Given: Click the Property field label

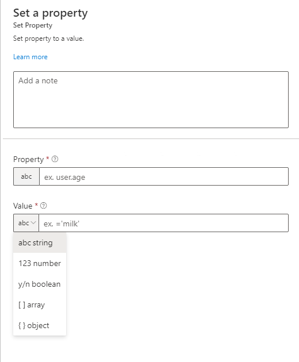Looking at the screenshot, I should tap(28, 159).
